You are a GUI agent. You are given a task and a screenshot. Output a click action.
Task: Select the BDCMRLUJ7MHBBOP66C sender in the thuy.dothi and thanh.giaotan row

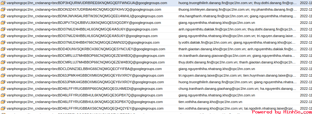coord(85,62)
